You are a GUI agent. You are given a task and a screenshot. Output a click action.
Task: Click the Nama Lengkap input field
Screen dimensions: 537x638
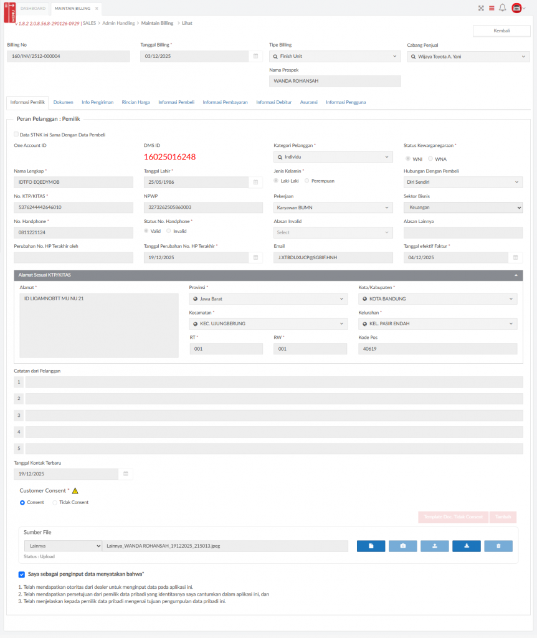(74, 183)
